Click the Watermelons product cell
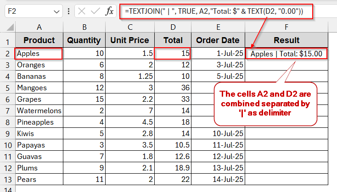The height and width of the screenshot is (192, 337). point(39,110)
